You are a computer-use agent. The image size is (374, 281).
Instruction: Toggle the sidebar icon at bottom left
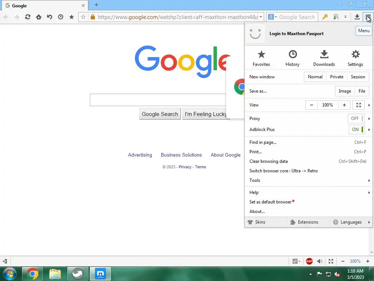tap(5, 261)
